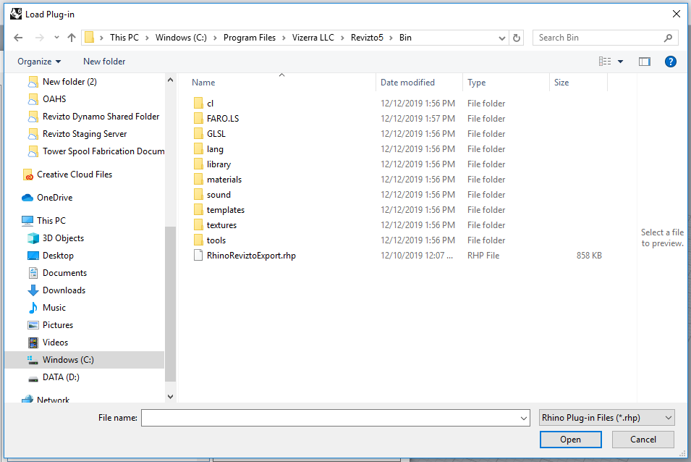This screenshot has width=691, height=462.
Task: Open the Help question mark icon
Action: tap(670, 62)
